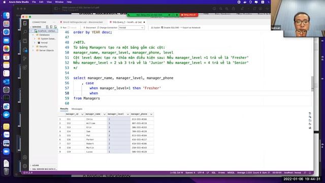The image size is (325, 183).
Task: Click the red stop sharing button
Action: [188, 15]
